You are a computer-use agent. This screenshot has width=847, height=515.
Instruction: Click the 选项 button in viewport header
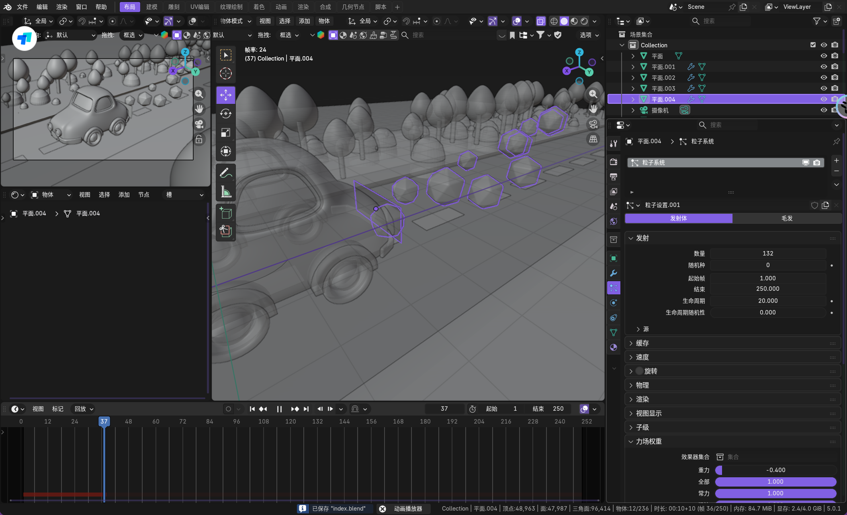click(589, 35)
